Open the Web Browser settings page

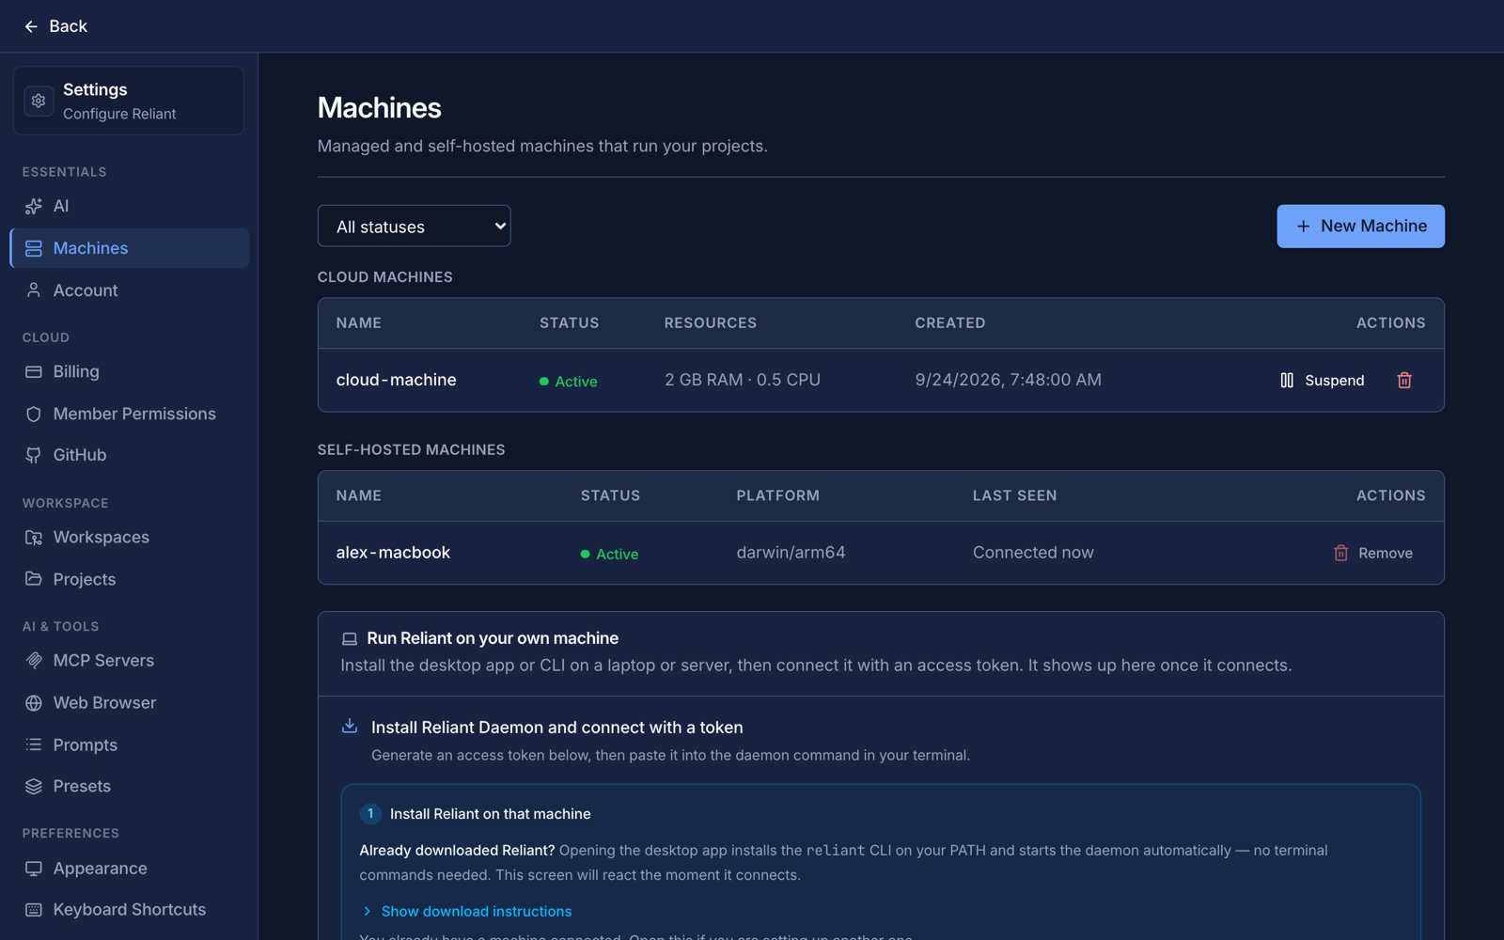[x=130, y=703]
